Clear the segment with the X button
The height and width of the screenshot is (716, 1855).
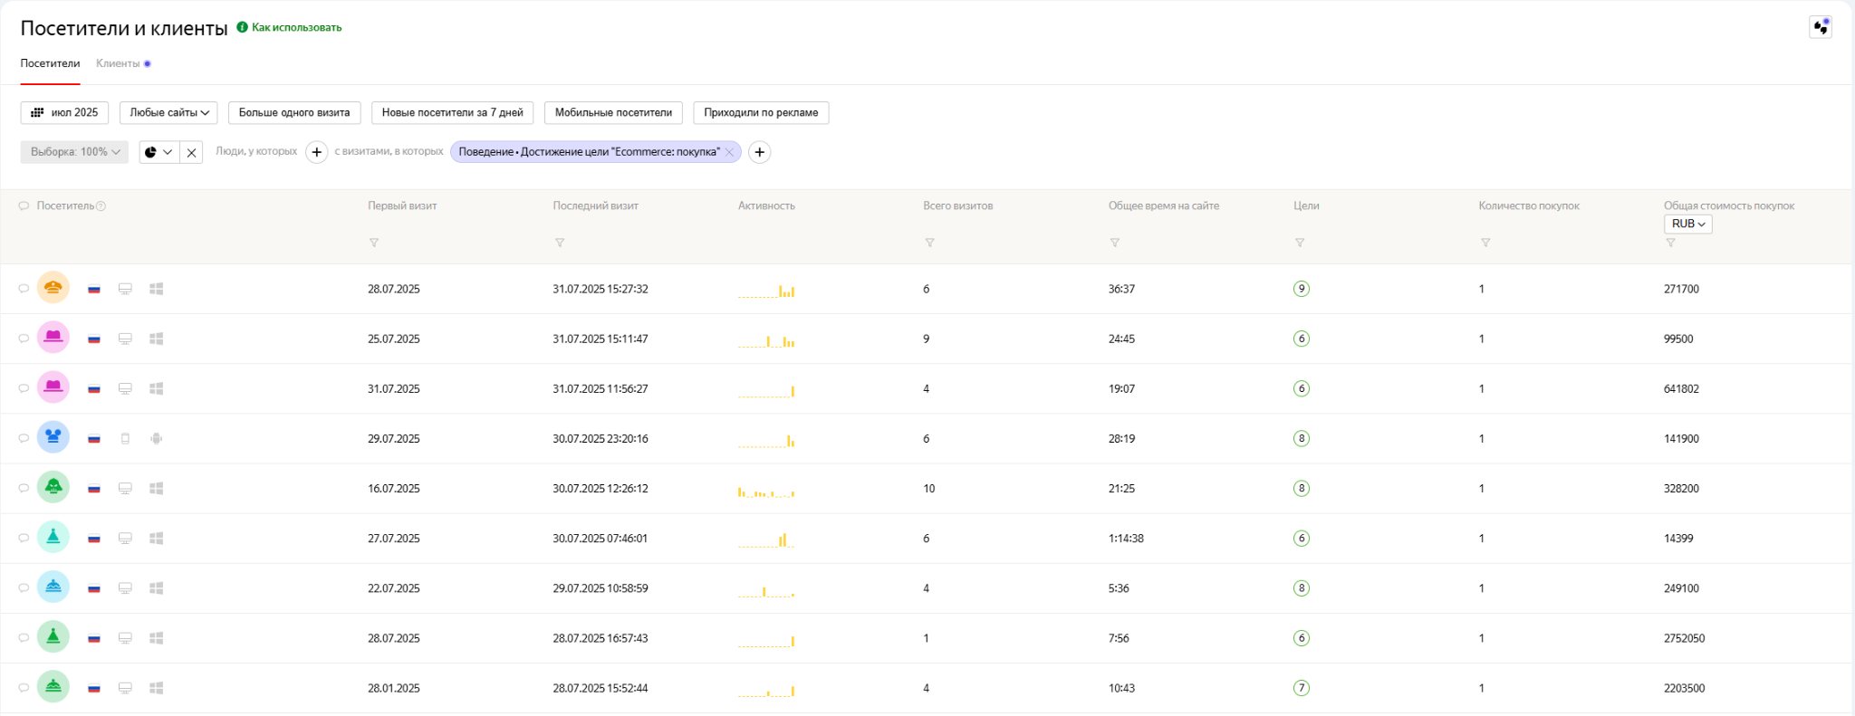click(191, 152)
